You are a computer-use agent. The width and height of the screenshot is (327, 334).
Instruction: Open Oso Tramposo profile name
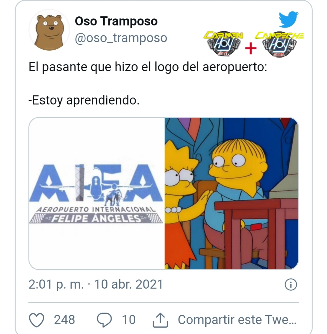coord(116,21)
